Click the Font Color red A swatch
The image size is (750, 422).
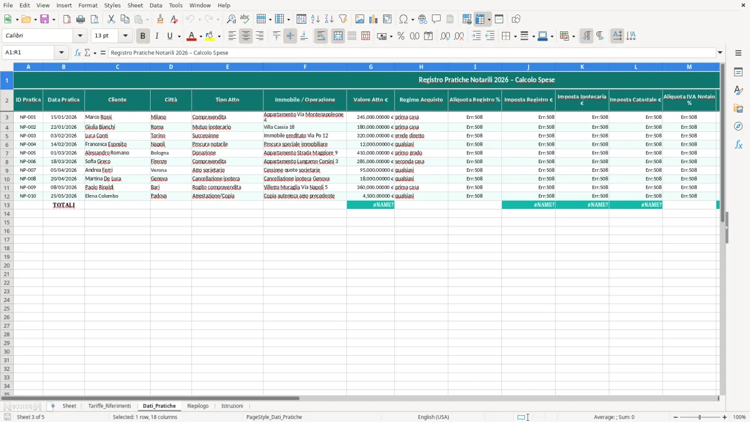coord(192,36)
